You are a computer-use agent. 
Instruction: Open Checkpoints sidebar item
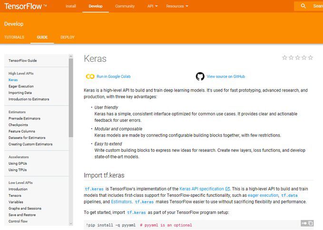(x=18, y=125)
